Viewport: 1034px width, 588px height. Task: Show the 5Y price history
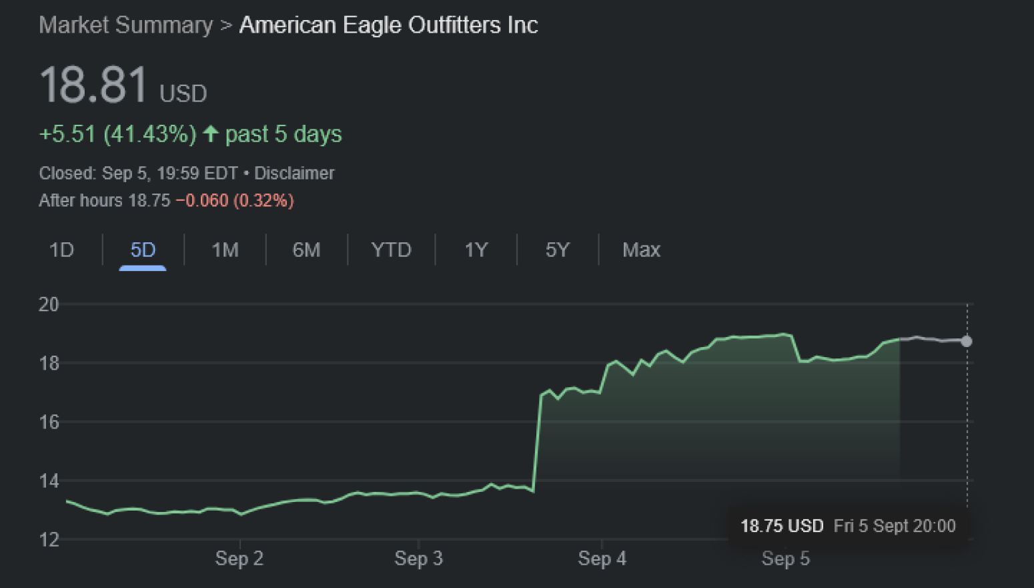[557, 250]
